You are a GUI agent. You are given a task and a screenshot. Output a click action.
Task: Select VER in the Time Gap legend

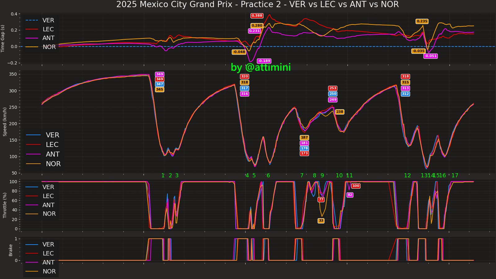click(x=48, y=20)
